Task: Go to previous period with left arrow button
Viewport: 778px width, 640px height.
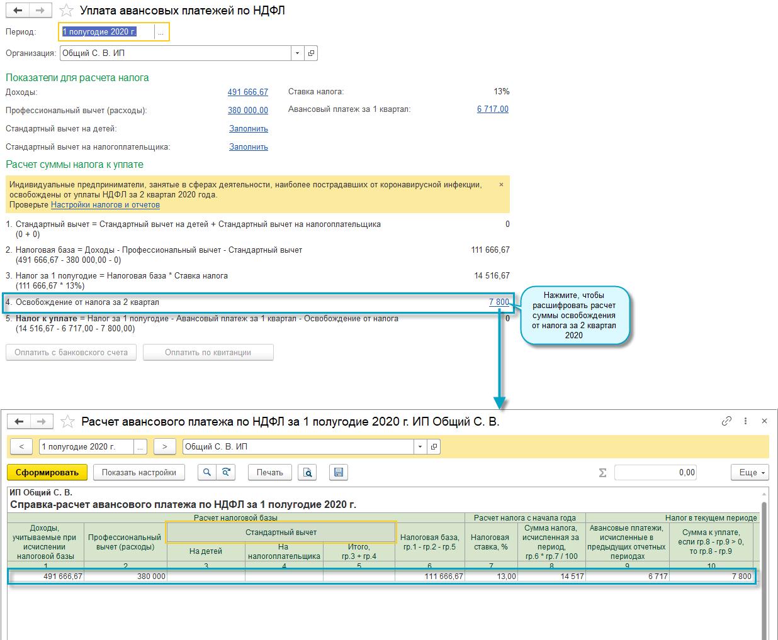Action: tap(21, 446)
